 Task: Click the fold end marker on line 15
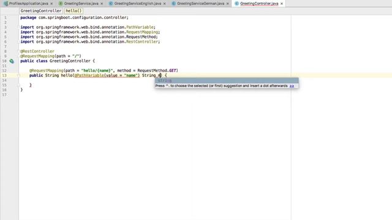[x=18, y=85]
